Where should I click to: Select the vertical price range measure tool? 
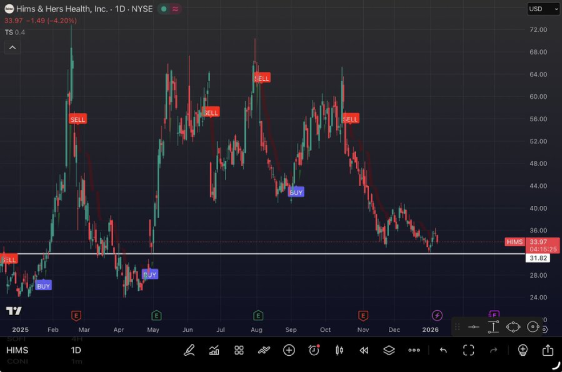(x=494, y=327)
